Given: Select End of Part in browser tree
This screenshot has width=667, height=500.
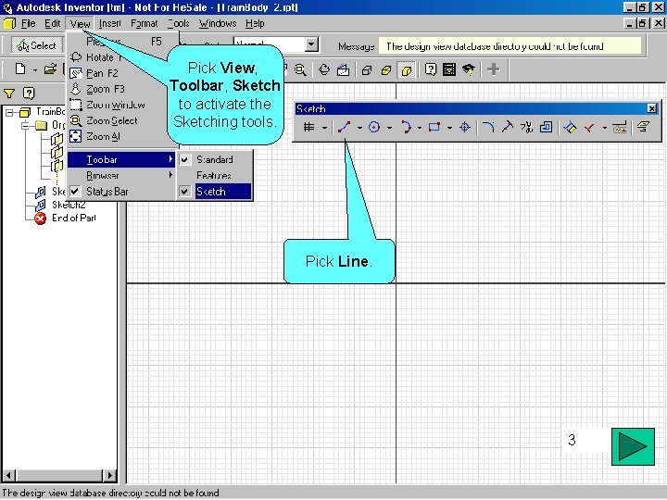Looking at the screenshot, I should coord(73,219).
